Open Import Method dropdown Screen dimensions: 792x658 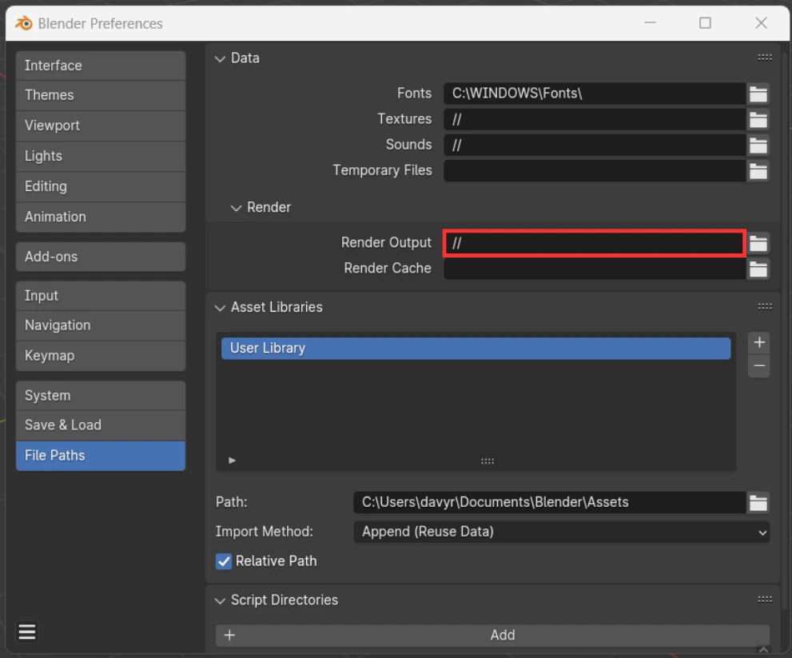tap(561, 532)
